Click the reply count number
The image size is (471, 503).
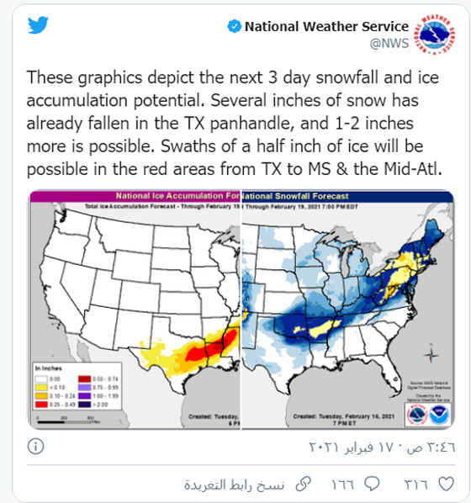pyautogui.click(x=342, y=484)
